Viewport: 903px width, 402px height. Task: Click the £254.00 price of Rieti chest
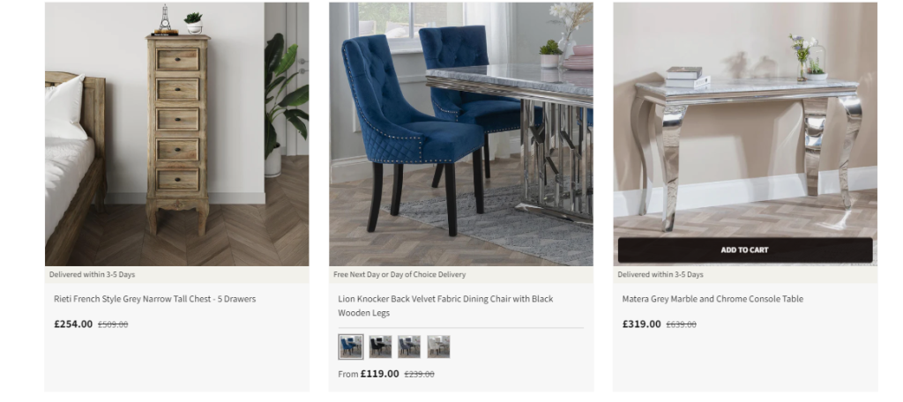tap(73, 324)
